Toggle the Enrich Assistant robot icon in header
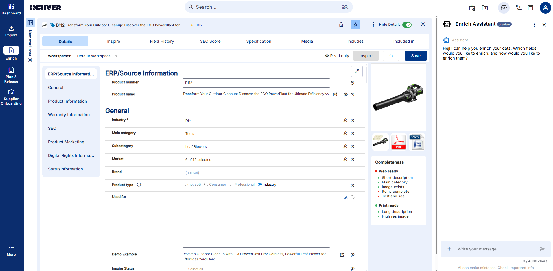 click(x=504, y=8)
